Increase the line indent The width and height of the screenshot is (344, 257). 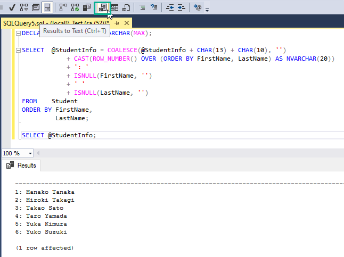coord(181,7)
